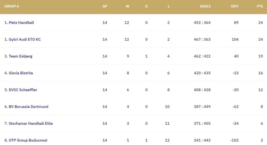Open the DVSC Schaeffler team page
Viewport: 267px width, 145px height.
23,90
